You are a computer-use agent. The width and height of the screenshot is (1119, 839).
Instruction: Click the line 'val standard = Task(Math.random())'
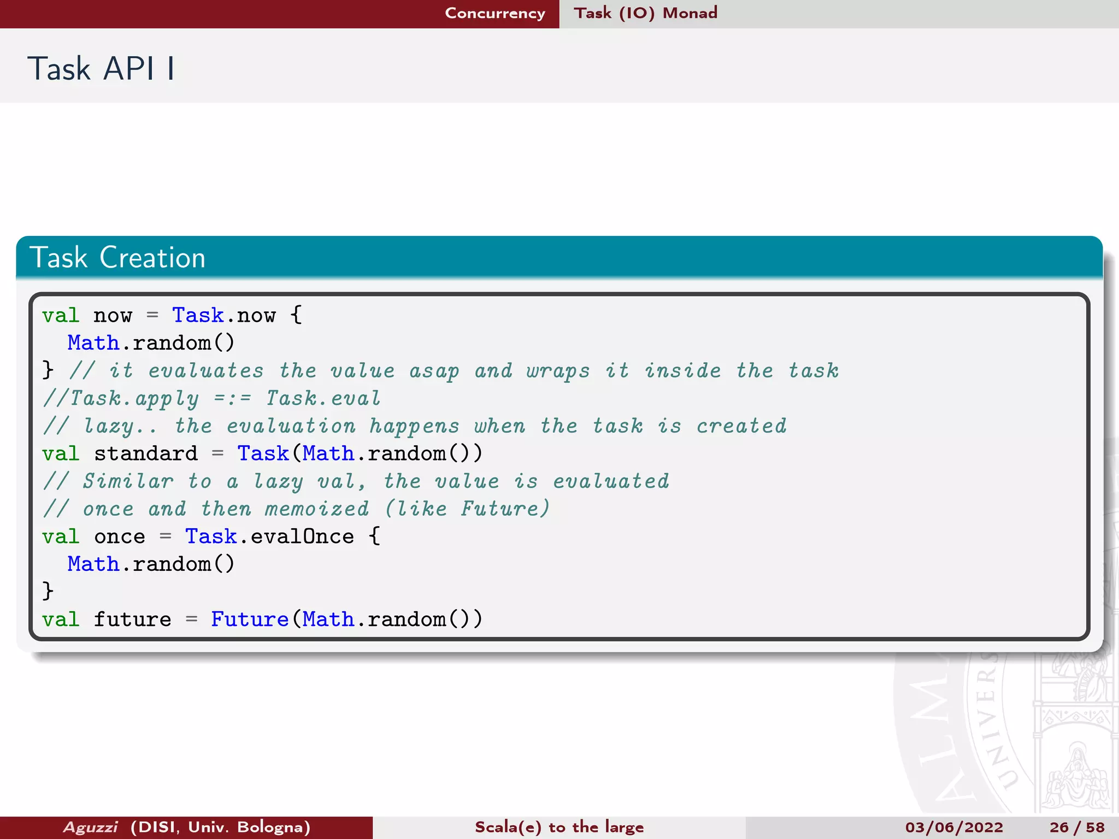(263, 454)
